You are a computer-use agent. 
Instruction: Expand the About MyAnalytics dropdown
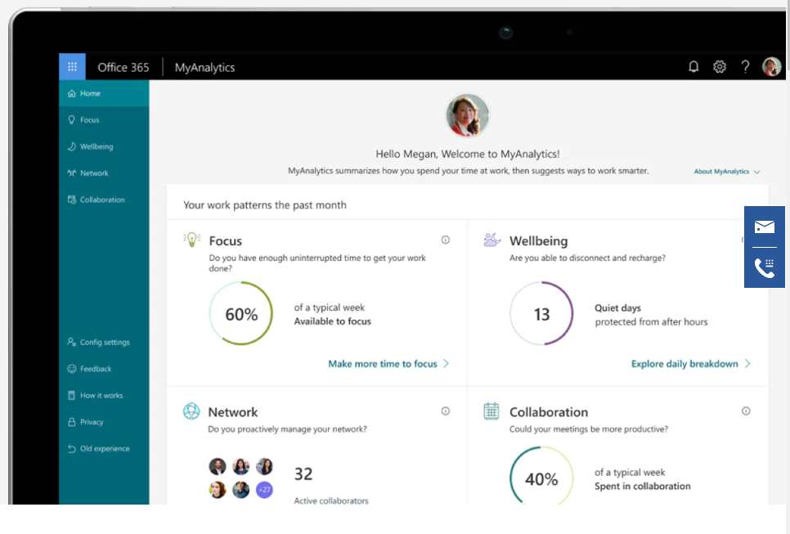(x=727, y=172)
